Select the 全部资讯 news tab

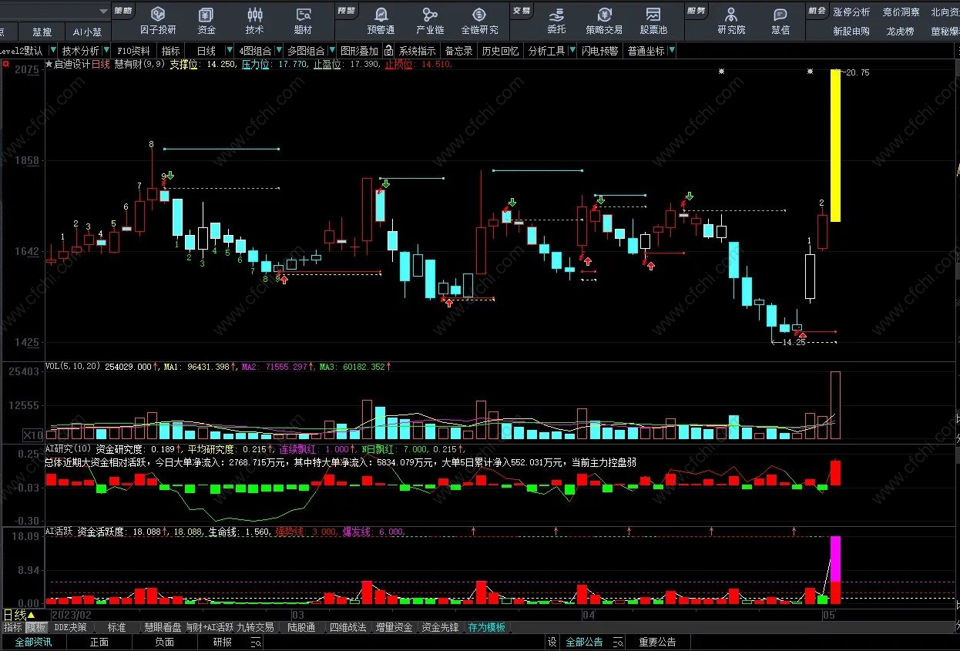(33, 642)
